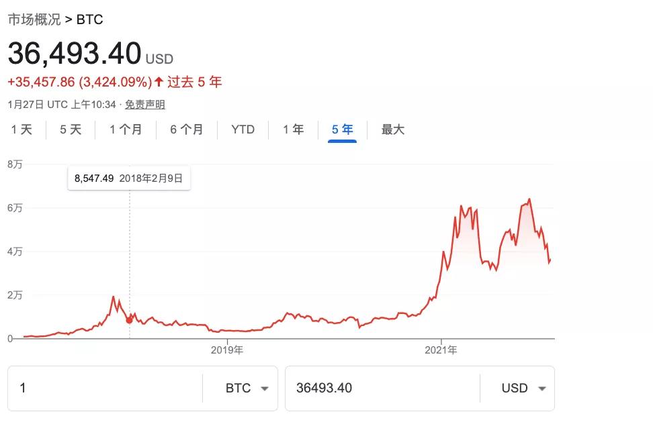View the 1 年 chart range
The height and width of the screenshot is (422, 653).
pos(293,129)
